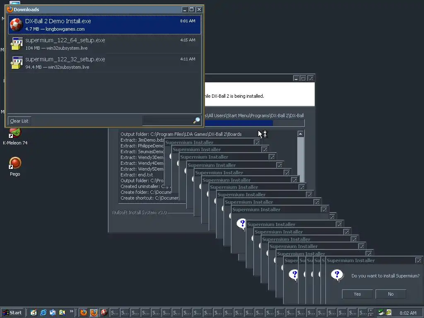Image resolution: width=424 pixels, height=318 pixels.
Task: Click the network connection tray icon
Action: 381,313
